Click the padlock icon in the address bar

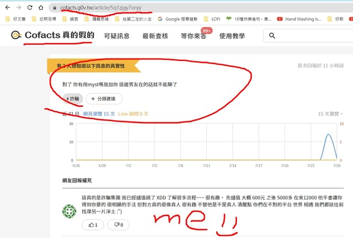pyautogui.click(x=55, y=8)
